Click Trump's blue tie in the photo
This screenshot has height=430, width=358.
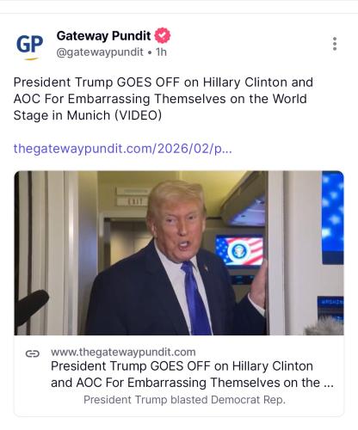[195, 298]
